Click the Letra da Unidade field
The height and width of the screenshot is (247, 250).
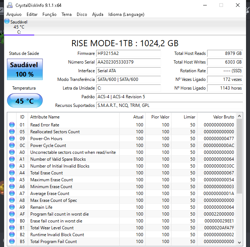point(128,88)
